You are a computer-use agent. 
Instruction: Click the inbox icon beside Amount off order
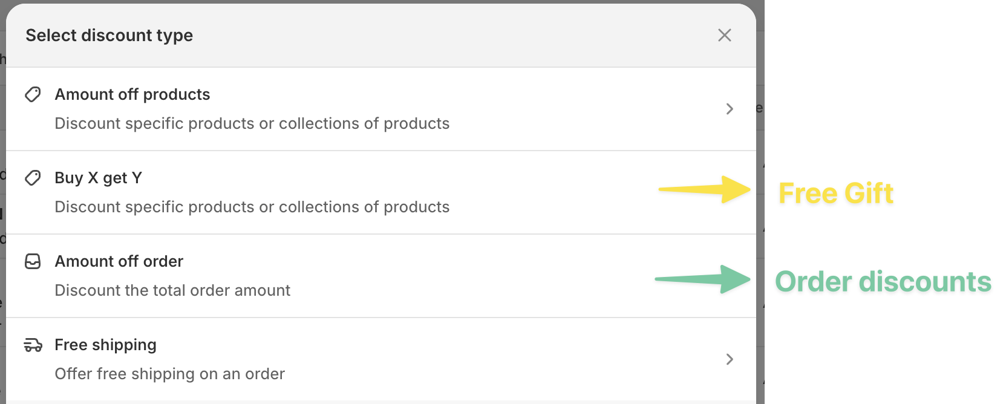[x=33, y=261]
